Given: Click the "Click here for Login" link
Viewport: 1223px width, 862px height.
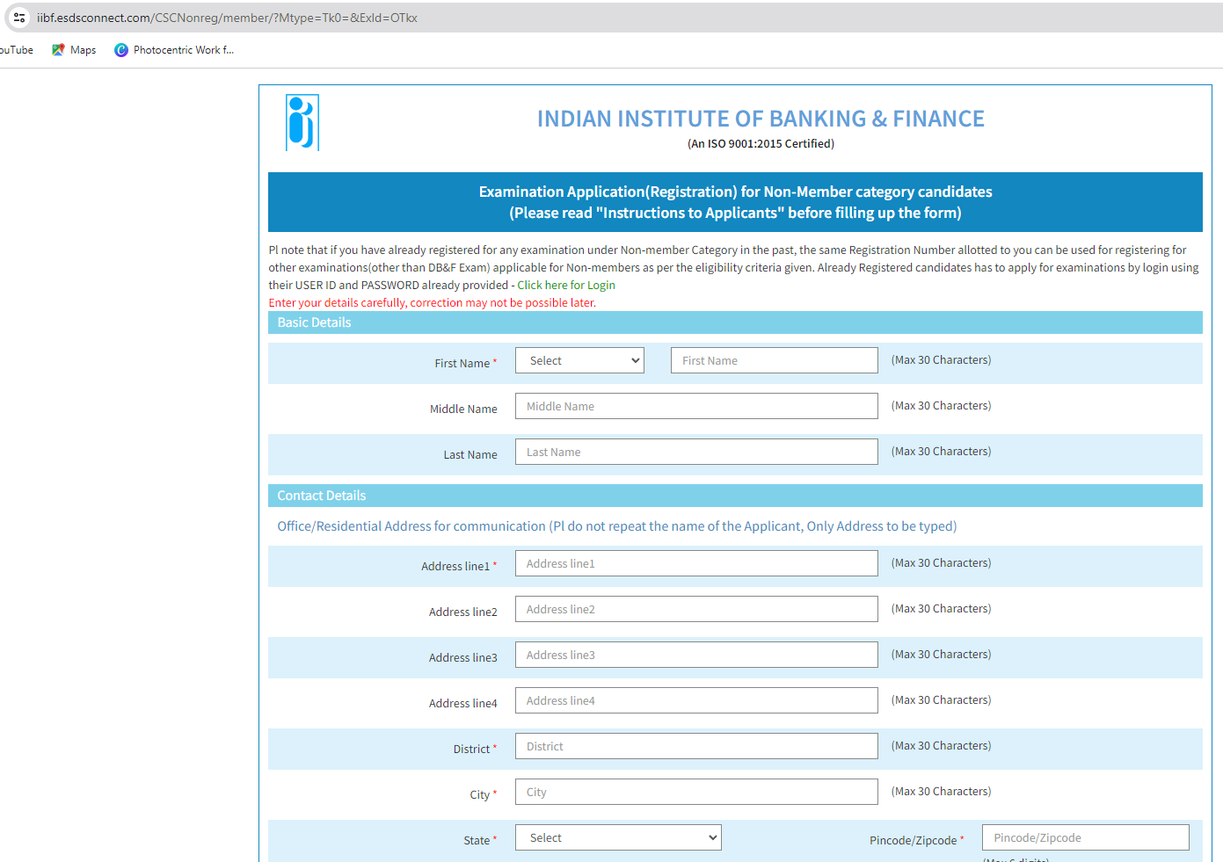Looking at the screenshot, I should 565,285.
